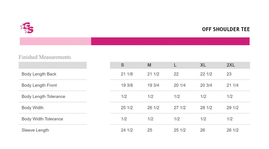Click the Body Length Front row label
The width and height of the screenshot is (269, 149).
(x=39, y=85)
